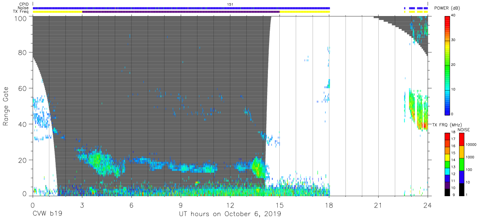Click the x-axis tick label 12
The width and height of the screenshot is (481, 222).
(x=230, y=205)
